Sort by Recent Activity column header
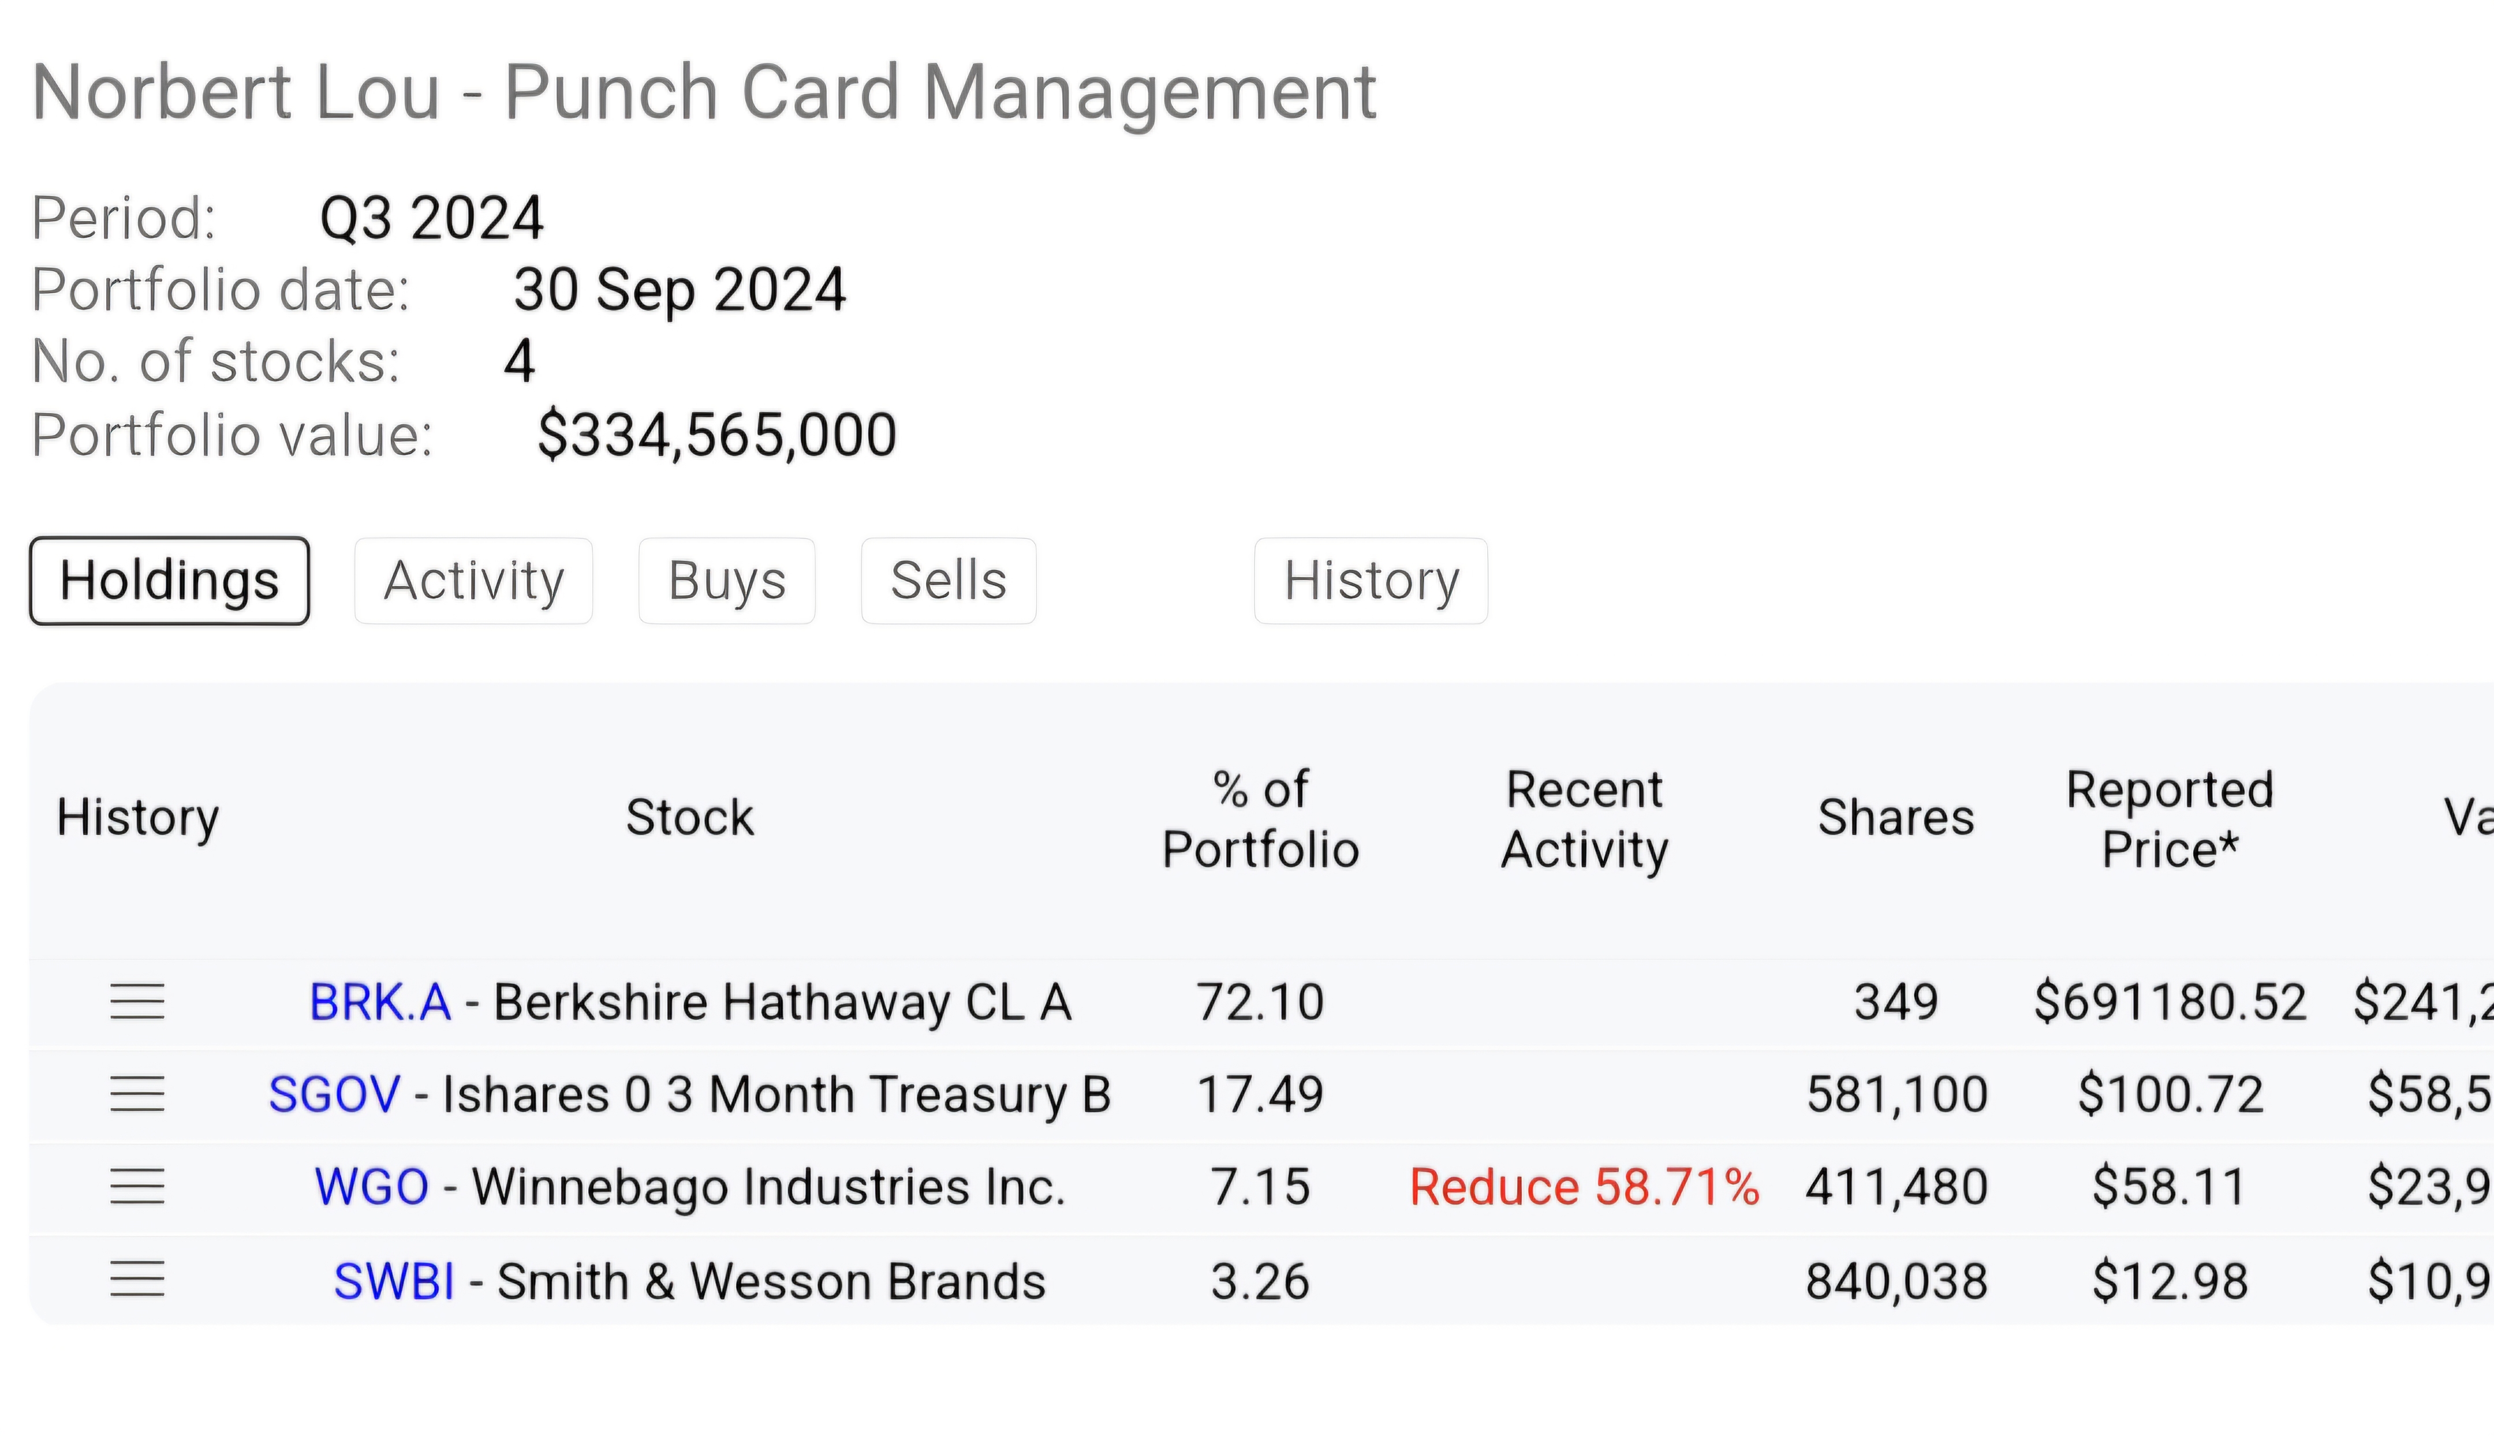Image resolution: width=2494 pixels, height=1436 pixels. pyautogui.click(x=1584, y=818)
